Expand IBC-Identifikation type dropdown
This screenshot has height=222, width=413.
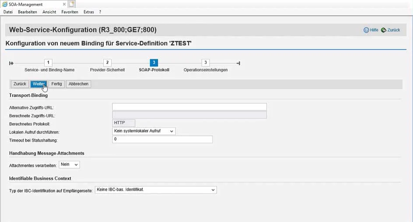coord(155,190)
